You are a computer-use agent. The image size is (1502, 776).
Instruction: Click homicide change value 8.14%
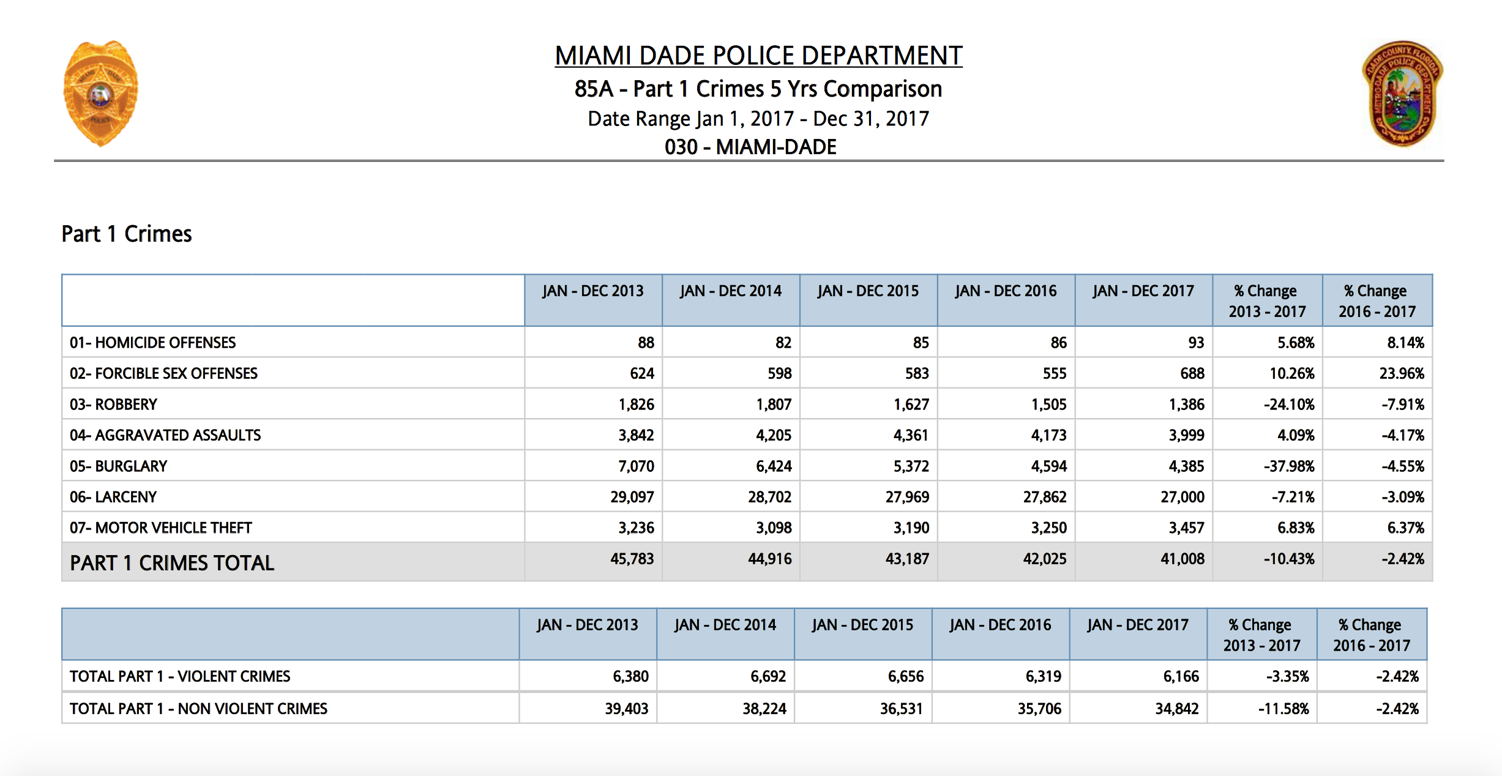click(x=1405, y=343)
